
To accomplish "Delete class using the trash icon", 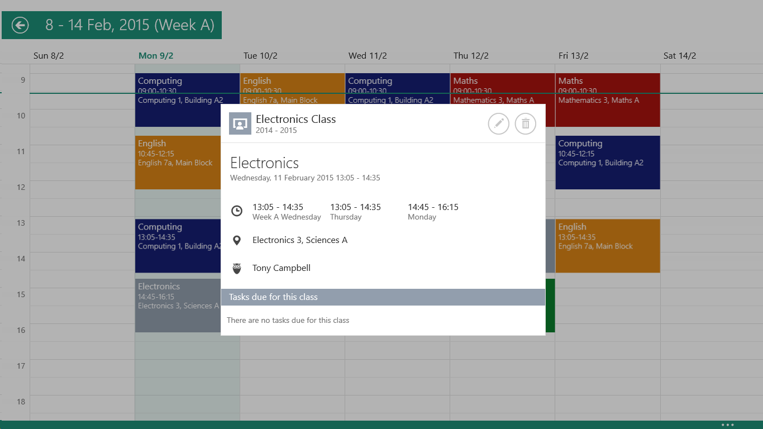I will (525, 123).
